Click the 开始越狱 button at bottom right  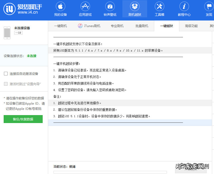[191, 169]
